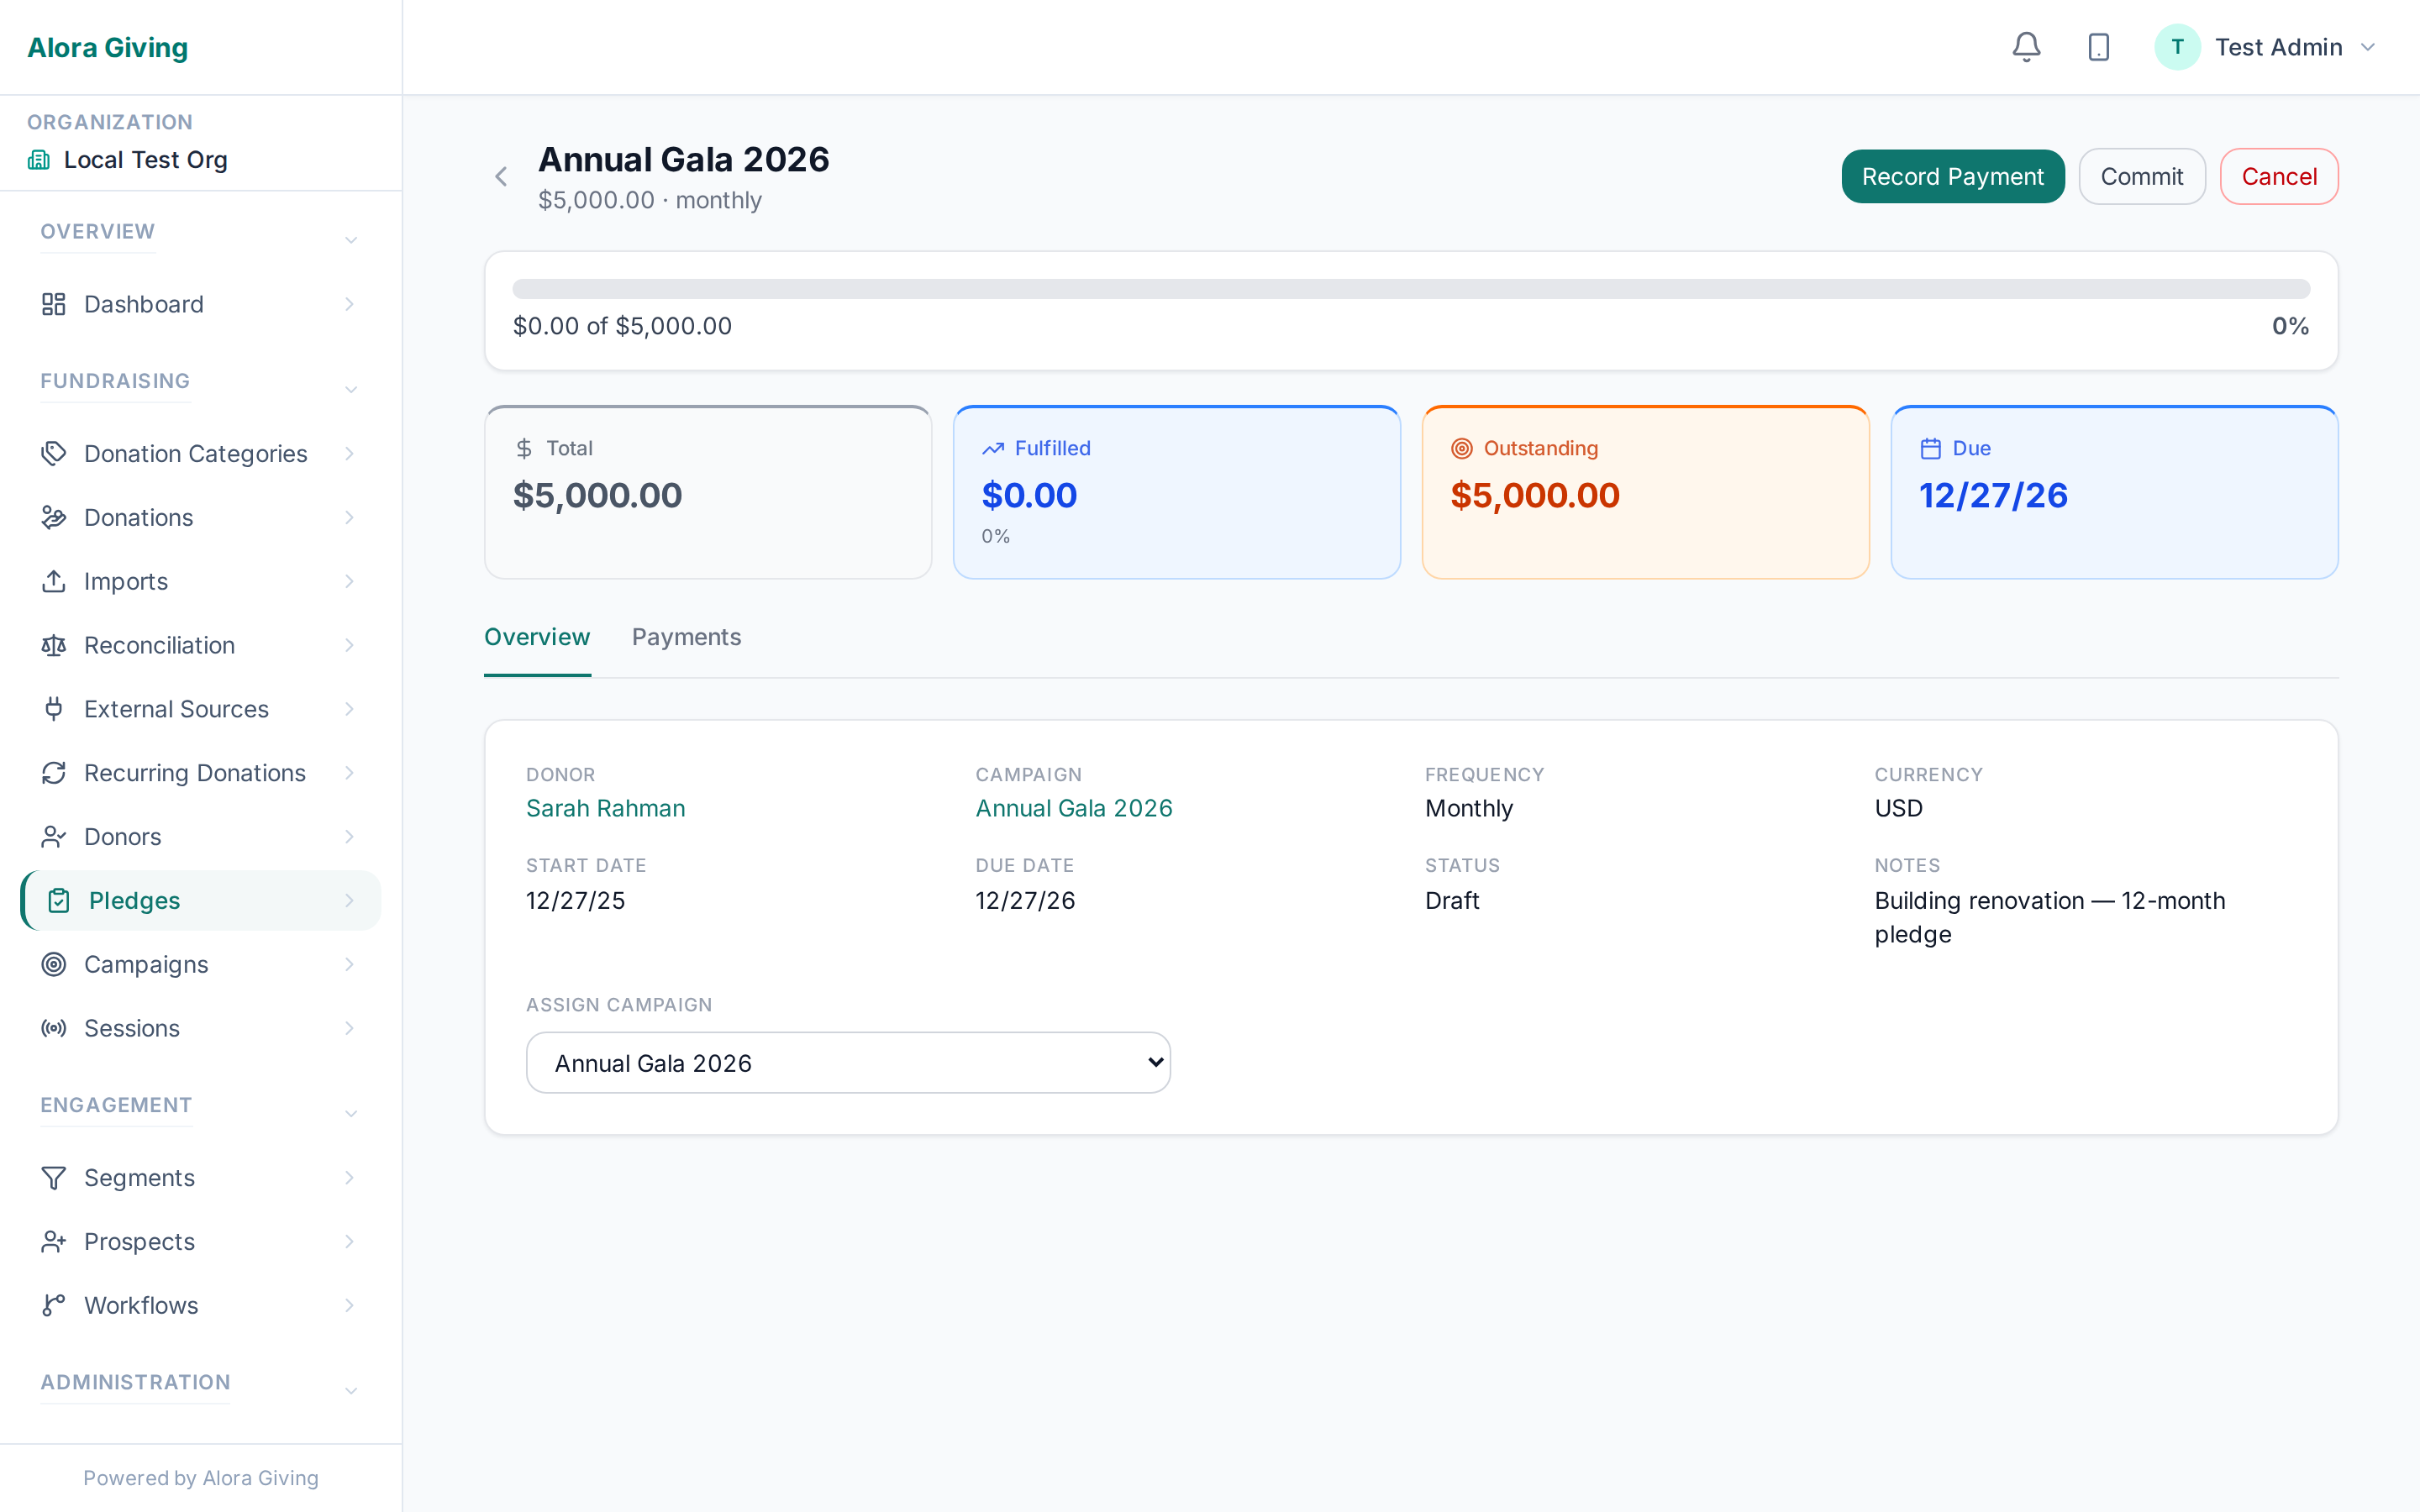Open Reconciliation via its scales icon
Viewport: 2420px width, 1512px height.
coord(54,645)
